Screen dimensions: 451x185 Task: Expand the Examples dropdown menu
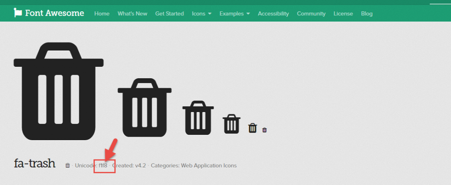[234, 14]
